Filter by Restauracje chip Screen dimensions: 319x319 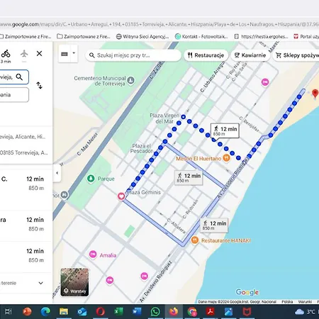pyautogui.click(x=206, y=55)
